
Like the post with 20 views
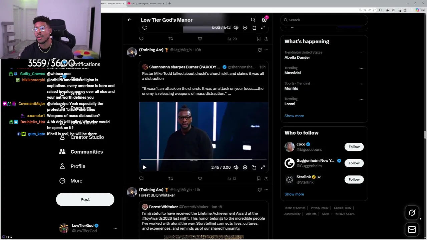click(x=200, y=39)
